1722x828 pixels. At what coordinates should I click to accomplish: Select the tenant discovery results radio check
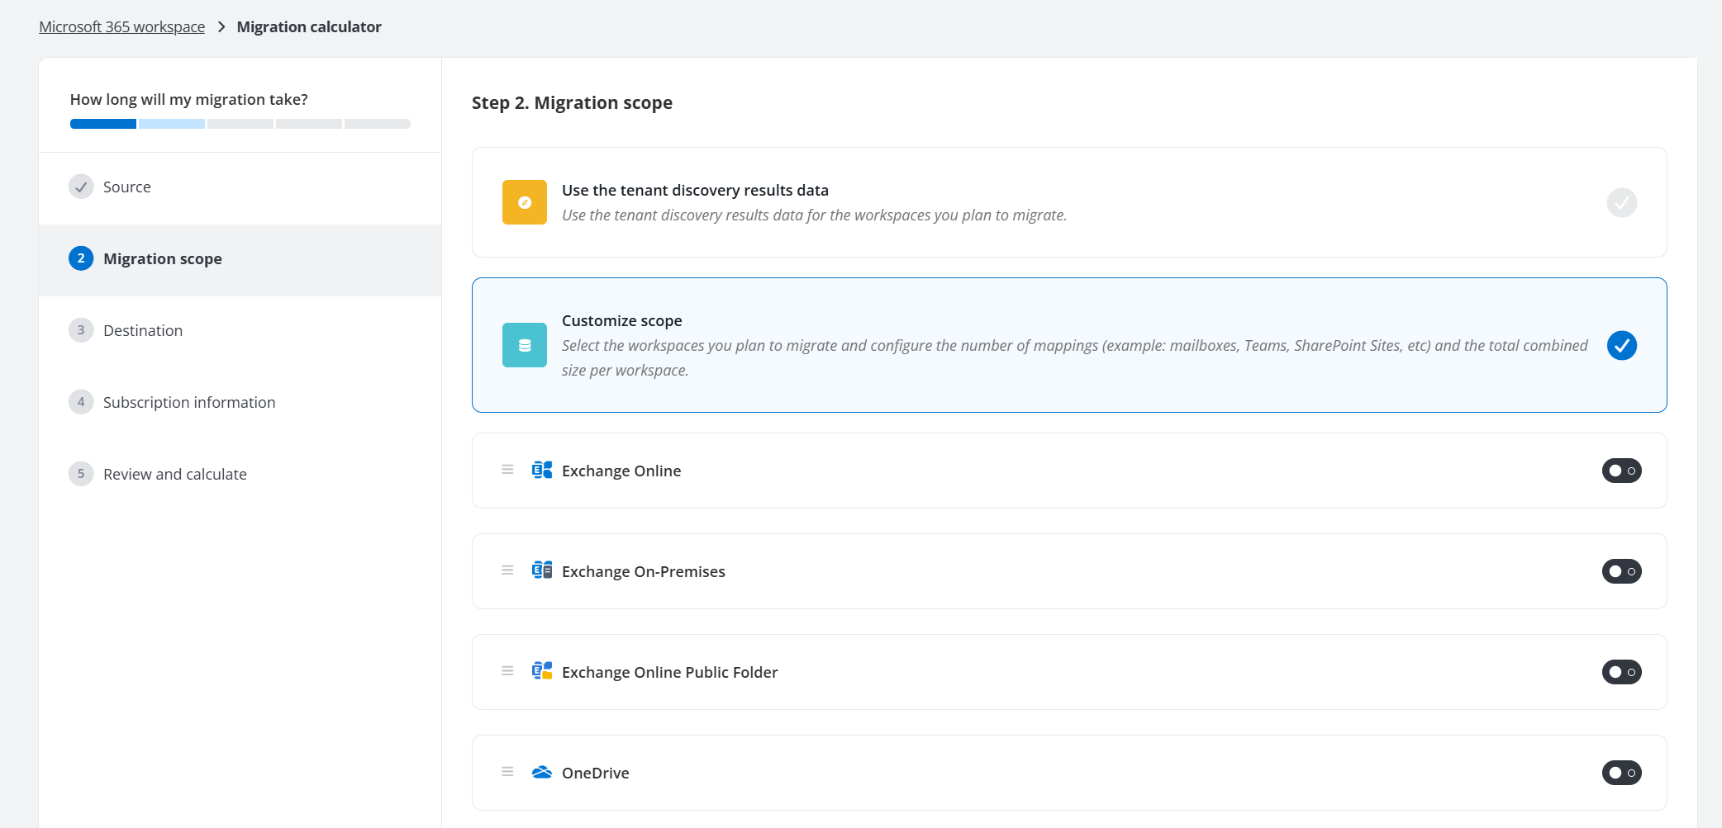1621,202
